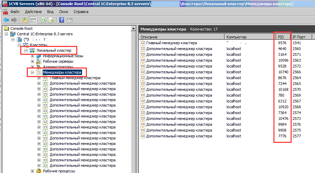Open the Справка menu
The width and height of the screenshot is (315, 173).
click(x=81, y=12)
